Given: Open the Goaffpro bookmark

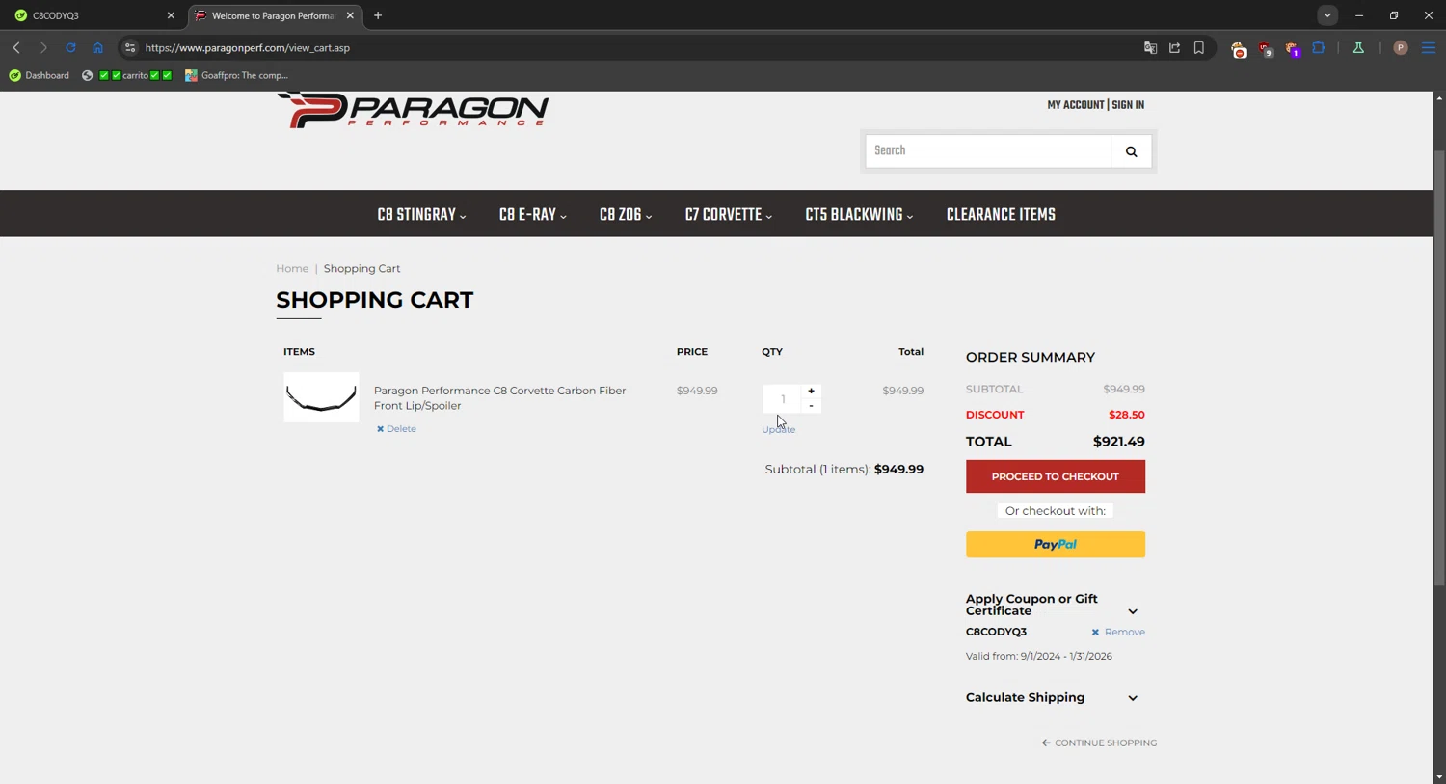Looking at the screenshot, I should tap(236, 75).
